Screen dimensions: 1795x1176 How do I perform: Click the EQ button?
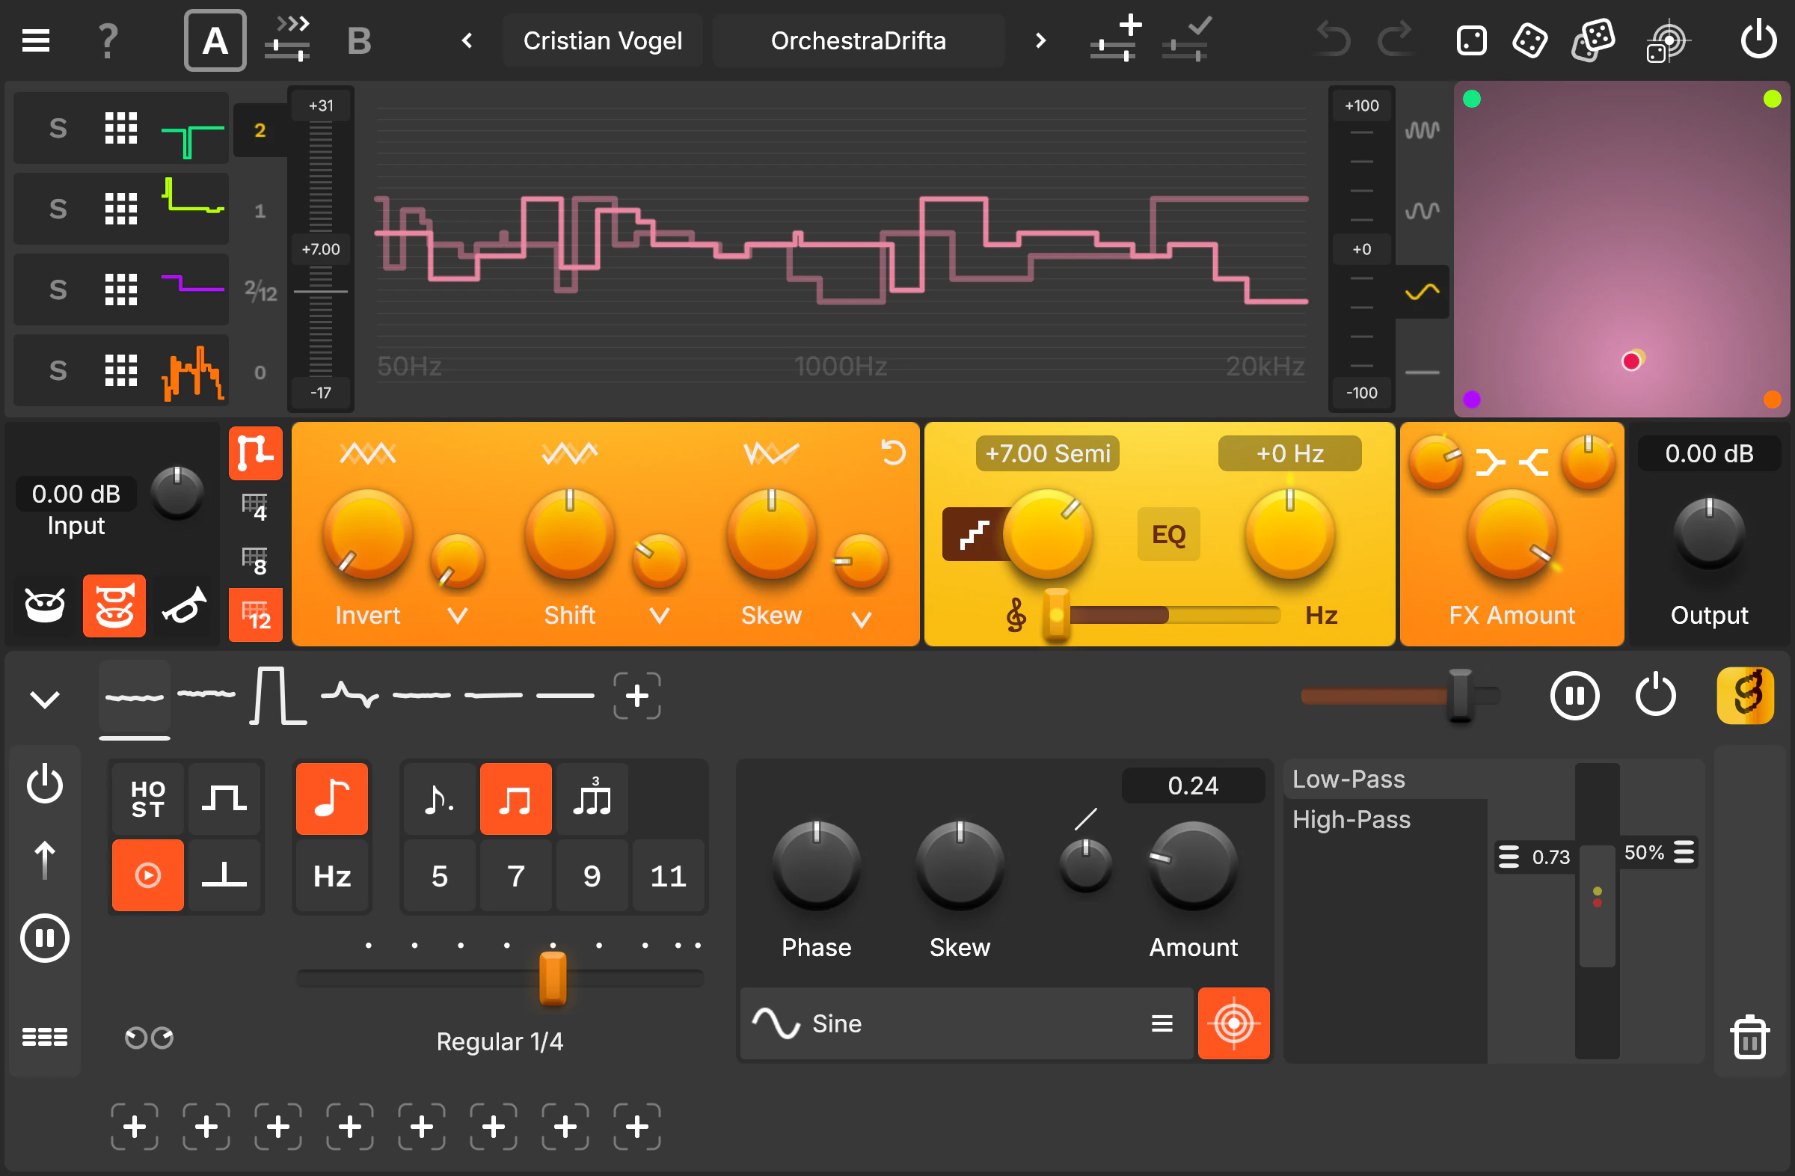[x=1168, y=534]
